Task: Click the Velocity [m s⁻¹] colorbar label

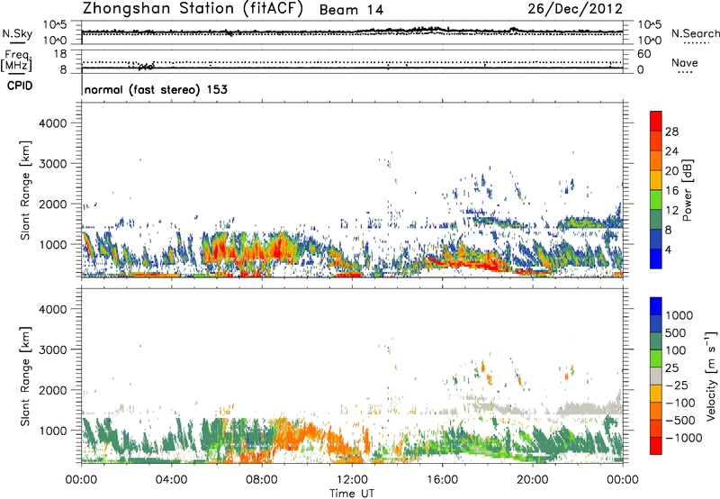Action: (711, 376)
